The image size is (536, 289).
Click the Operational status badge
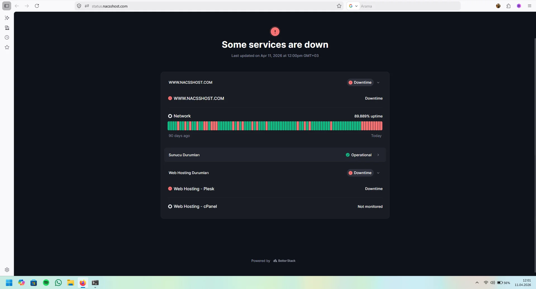[x=359, y=155]
